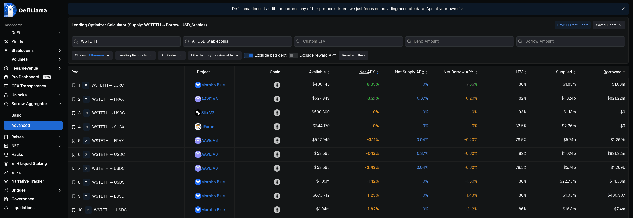Click Ethereum chain icon in row 1

point(277,85)
